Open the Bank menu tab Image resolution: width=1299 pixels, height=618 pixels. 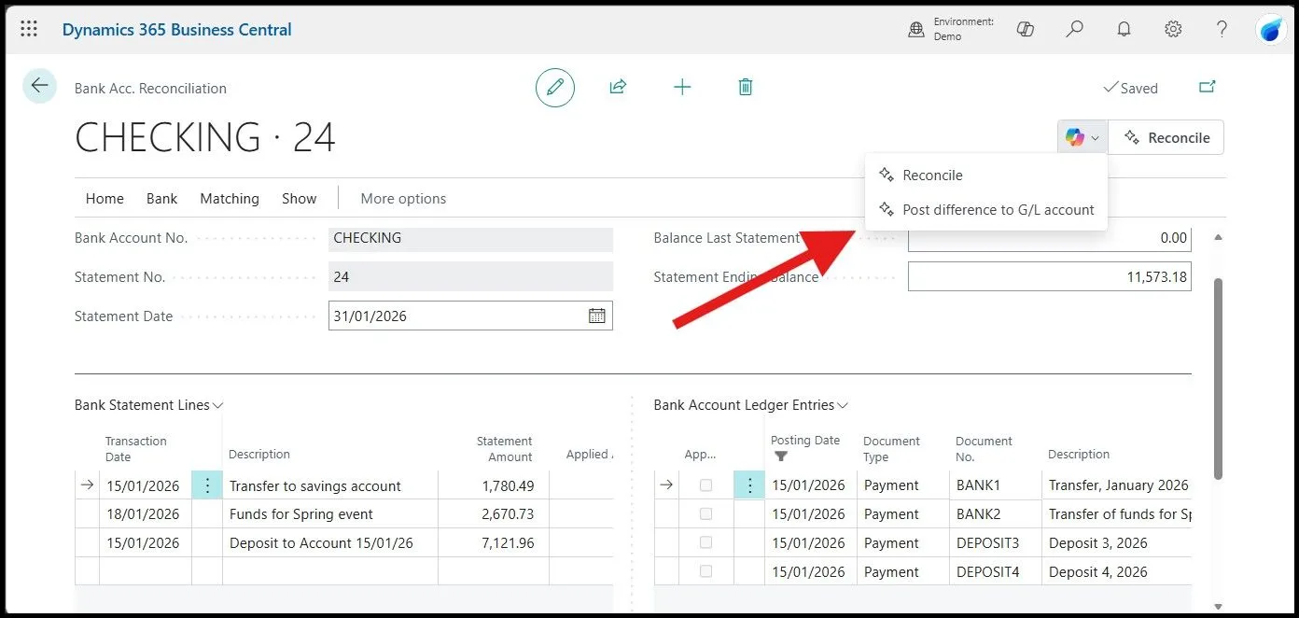pyautogui.click(x=161, y=198)
